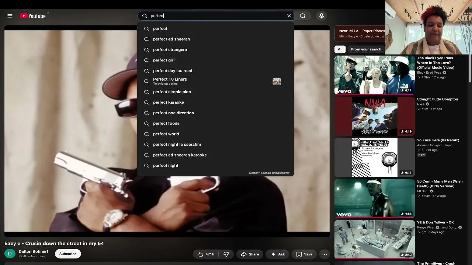Select 'perfect girl' suggestion
The height and width of the screenshot is (265, 472).
pos(215,60)
